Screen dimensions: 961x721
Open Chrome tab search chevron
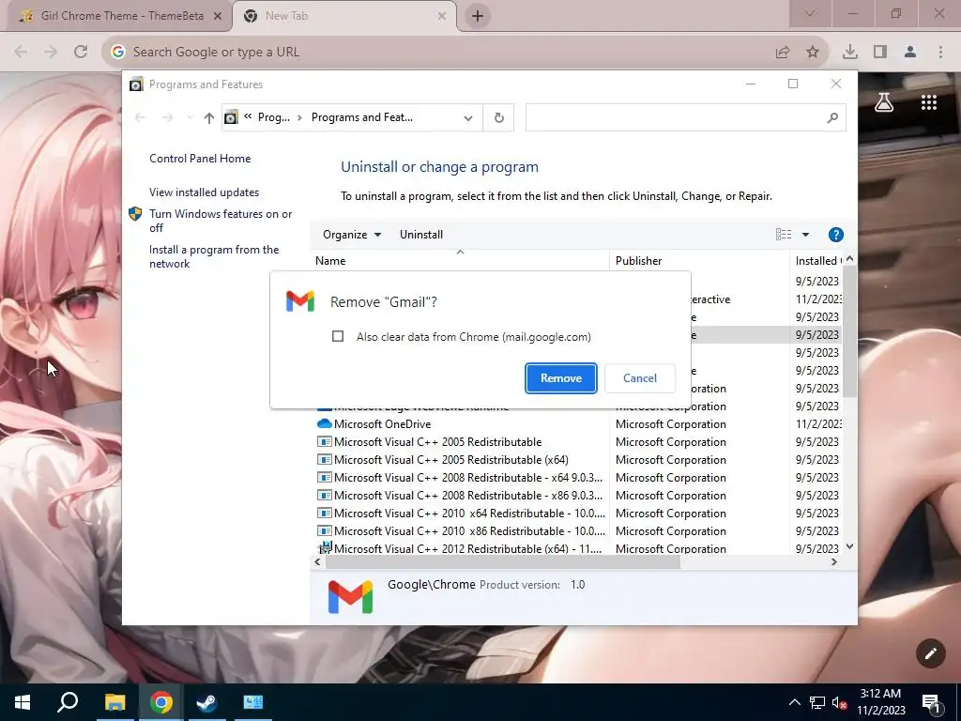click(x=810, y=13)
